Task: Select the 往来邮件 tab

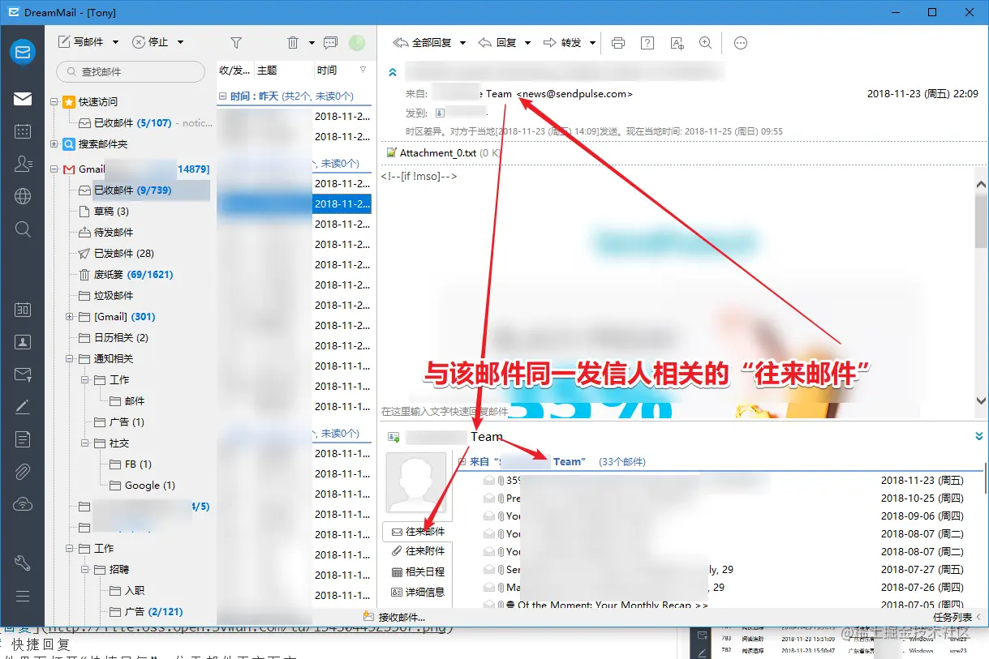Action: point(417,532)
